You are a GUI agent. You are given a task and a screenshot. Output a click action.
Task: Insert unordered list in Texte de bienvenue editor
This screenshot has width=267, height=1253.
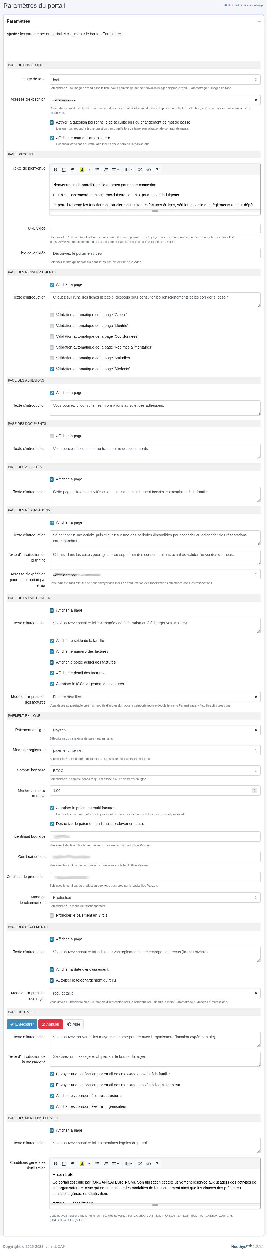coord(97,170)
